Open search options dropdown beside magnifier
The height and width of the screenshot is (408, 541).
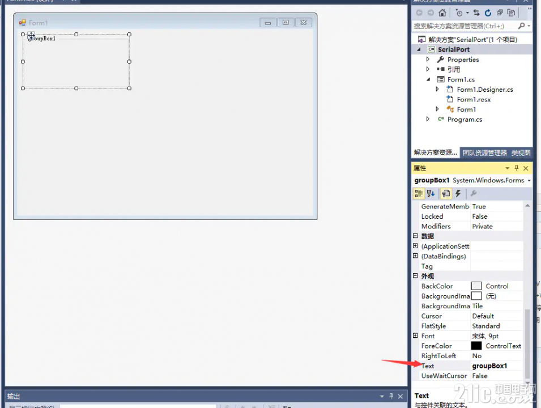point(529,26)
